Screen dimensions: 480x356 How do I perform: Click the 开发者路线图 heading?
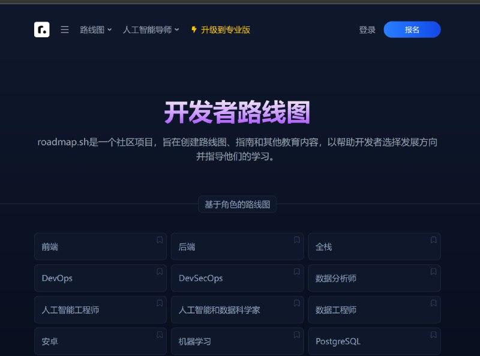click(237, 112)
